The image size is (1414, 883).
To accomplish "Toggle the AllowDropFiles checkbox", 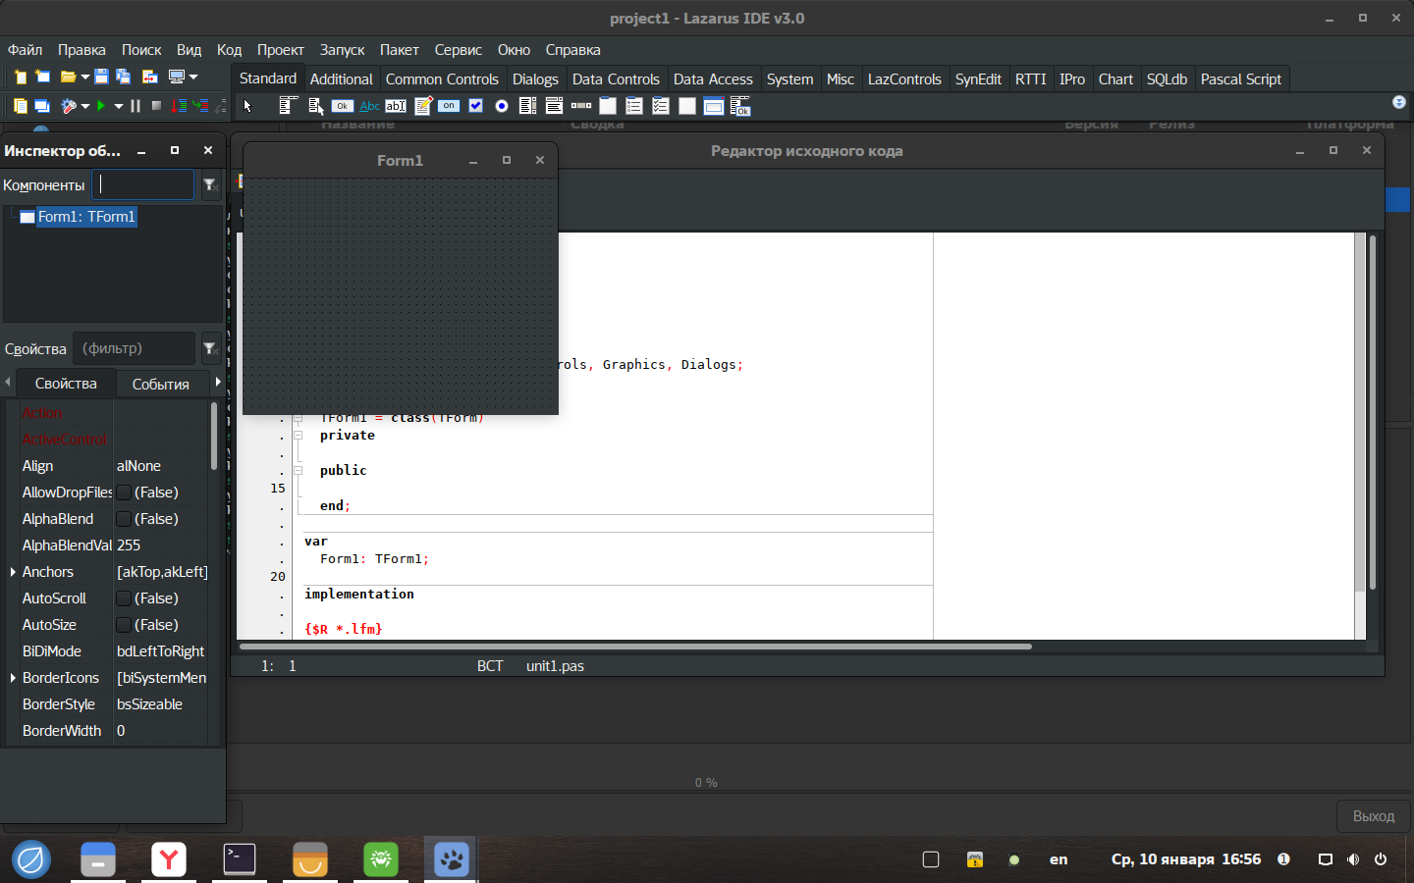I will pos(125,493).
